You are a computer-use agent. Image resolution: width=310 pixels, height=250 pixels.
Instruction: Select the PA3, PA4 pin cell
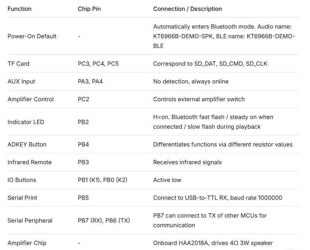[x=90, y=82]
